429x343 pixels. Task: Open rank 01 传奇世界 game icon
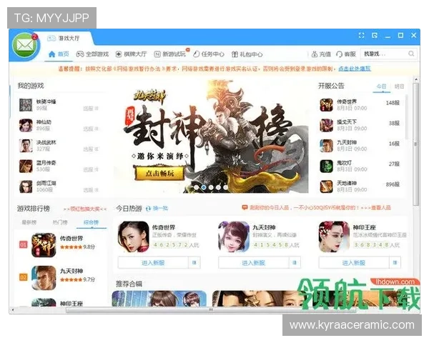click(x=44, y=245)
